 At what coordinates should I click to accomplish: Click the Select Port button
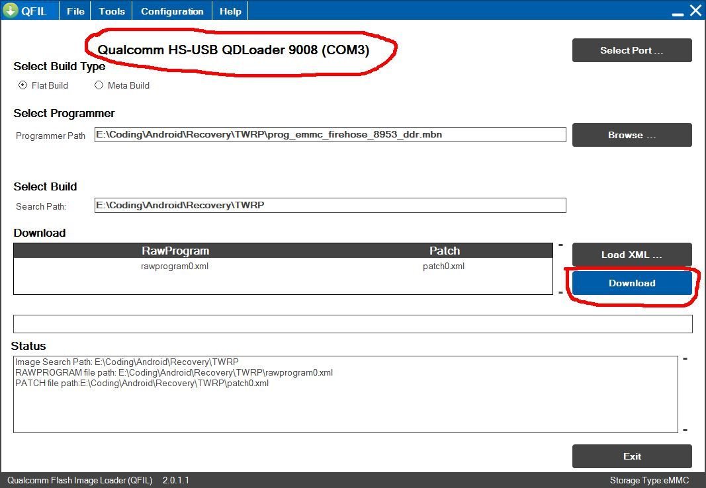pos(632,50)
